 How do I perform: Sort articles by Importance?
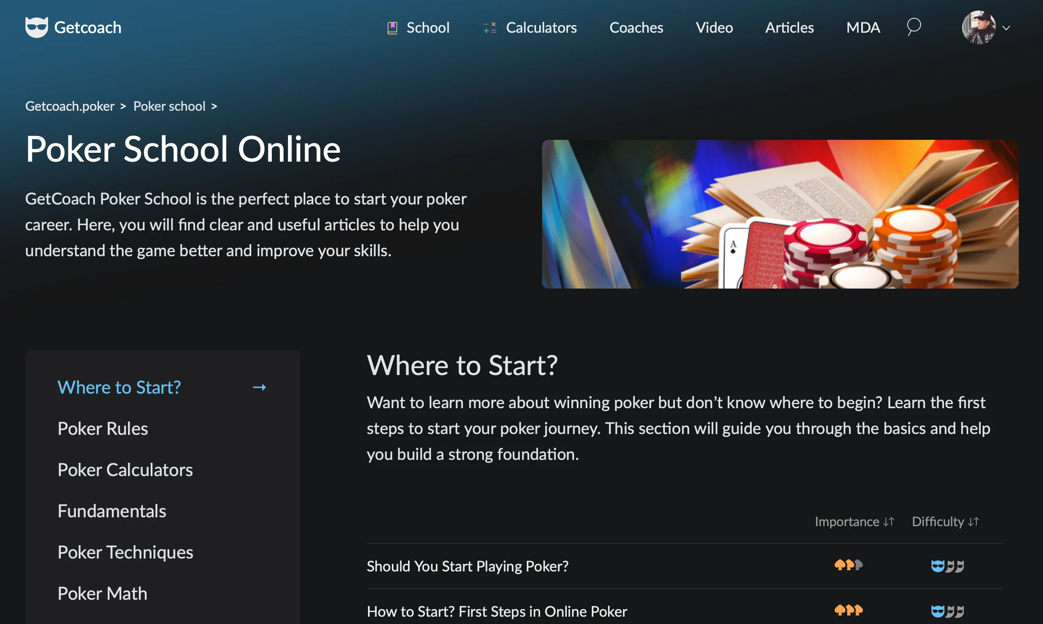pyautogui.click(x=854, y=521)
